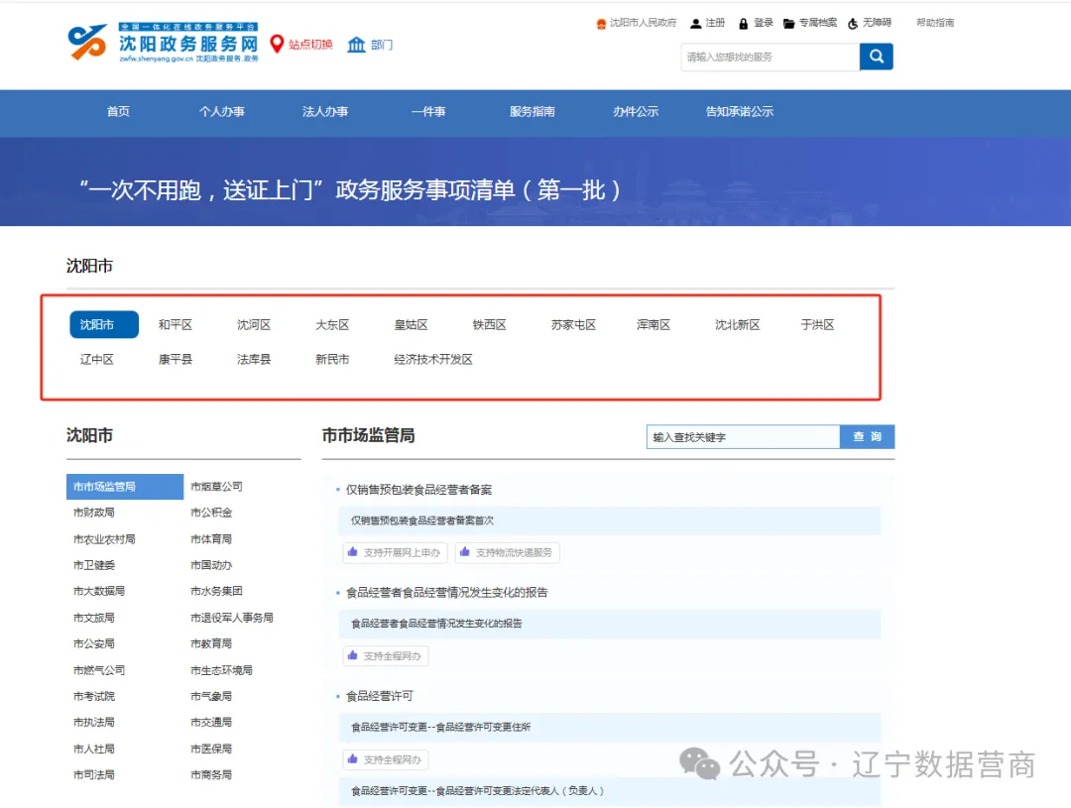Open 告知承诺公示 in the navigation bar

(740, 112)
